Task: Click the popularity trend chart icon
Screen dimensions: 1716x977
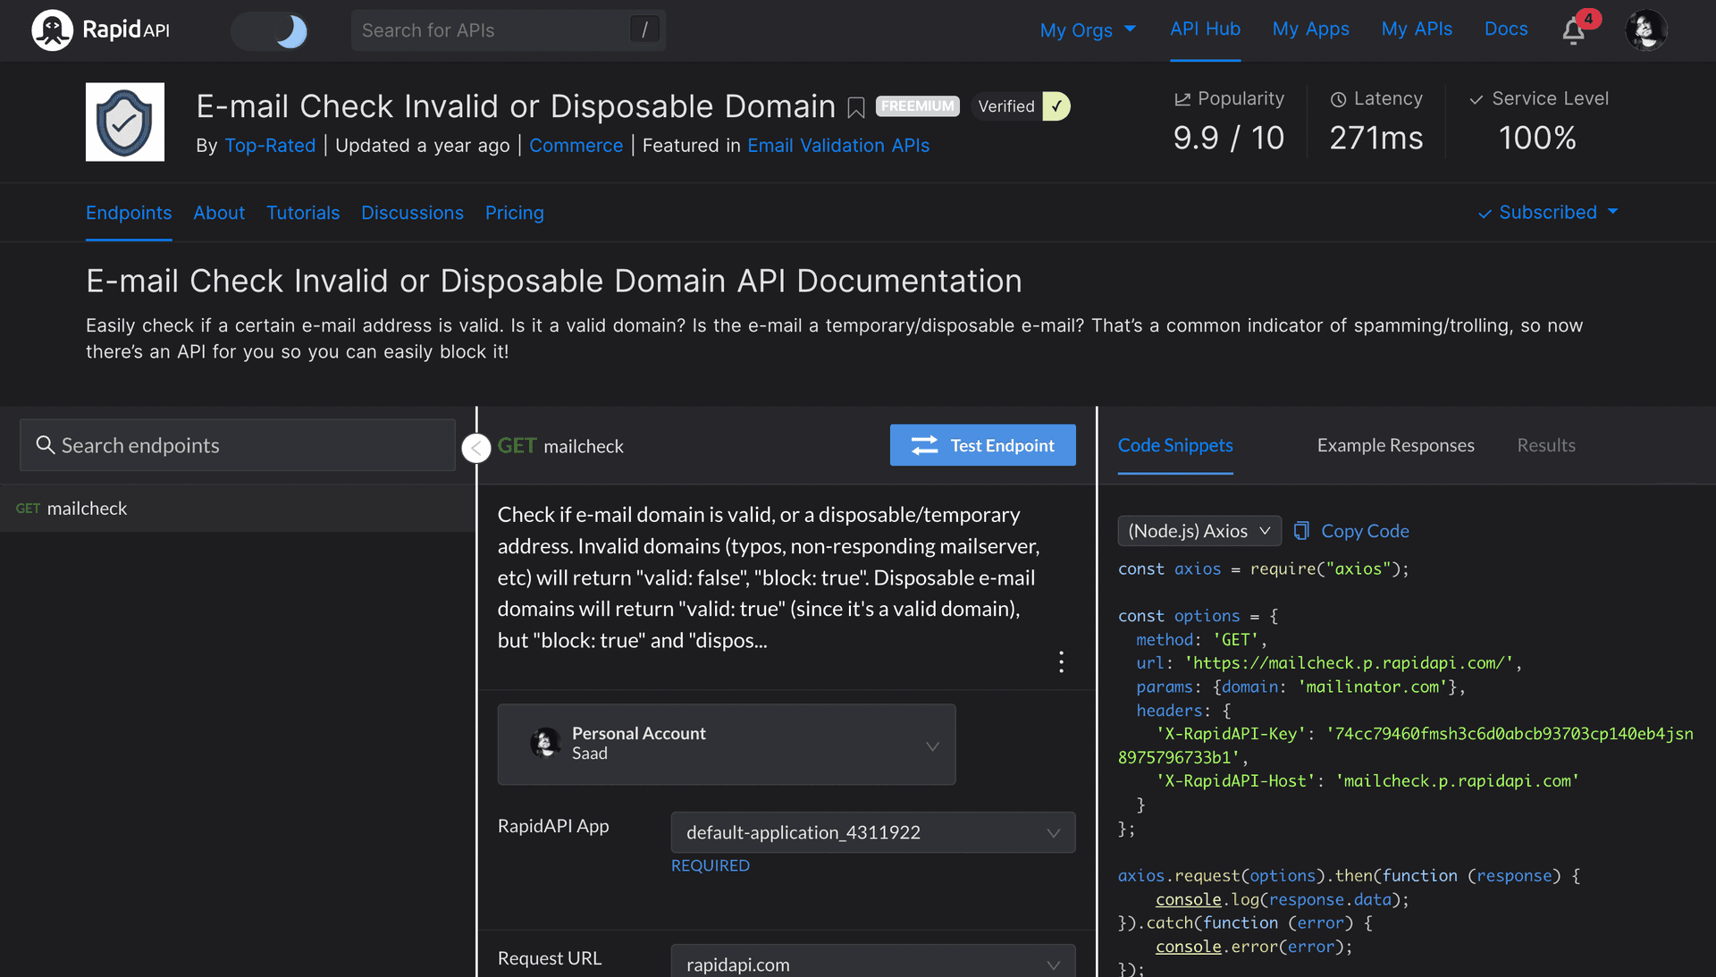Action: pyautogui.click(x=1179, y=99)
